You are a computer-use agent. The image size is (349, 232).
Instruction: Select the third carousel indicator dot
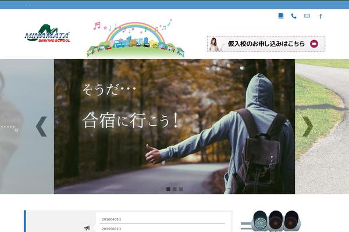click(x=181, y=189)
